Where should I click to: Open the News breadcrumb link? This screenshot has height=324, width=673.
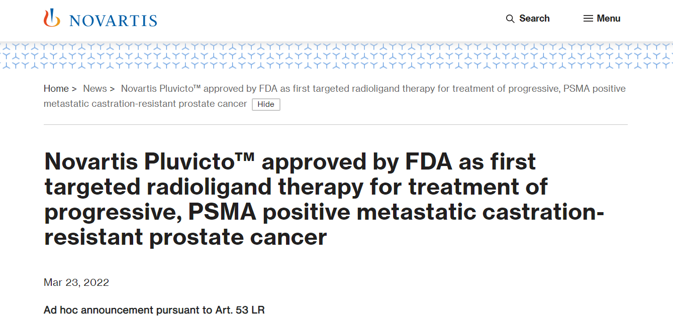(95, 89)
